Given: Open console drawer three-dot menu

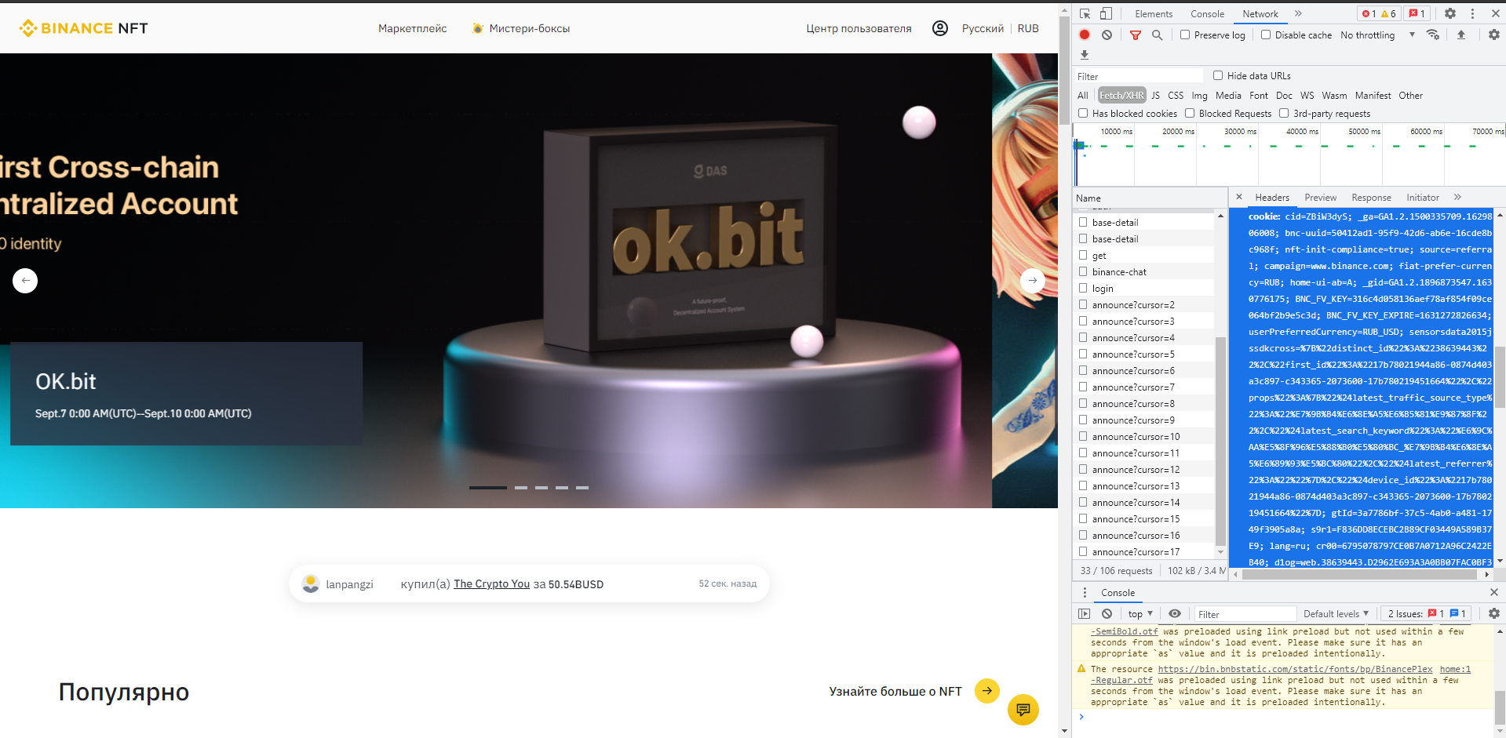Looking at the screenshot, I should [1085, 592].
